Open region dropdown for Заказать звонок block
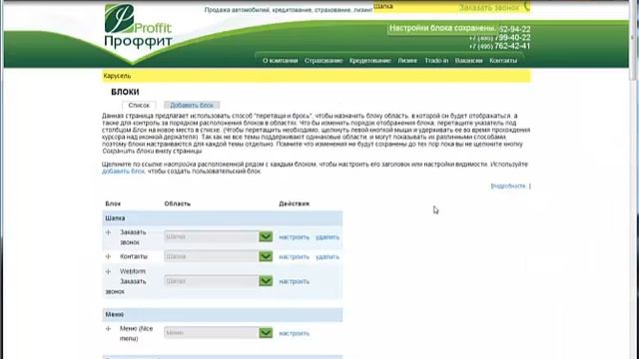639x359 pixels. [219, 236]
